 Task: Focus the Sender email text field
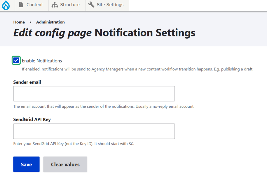coord(94,94)
